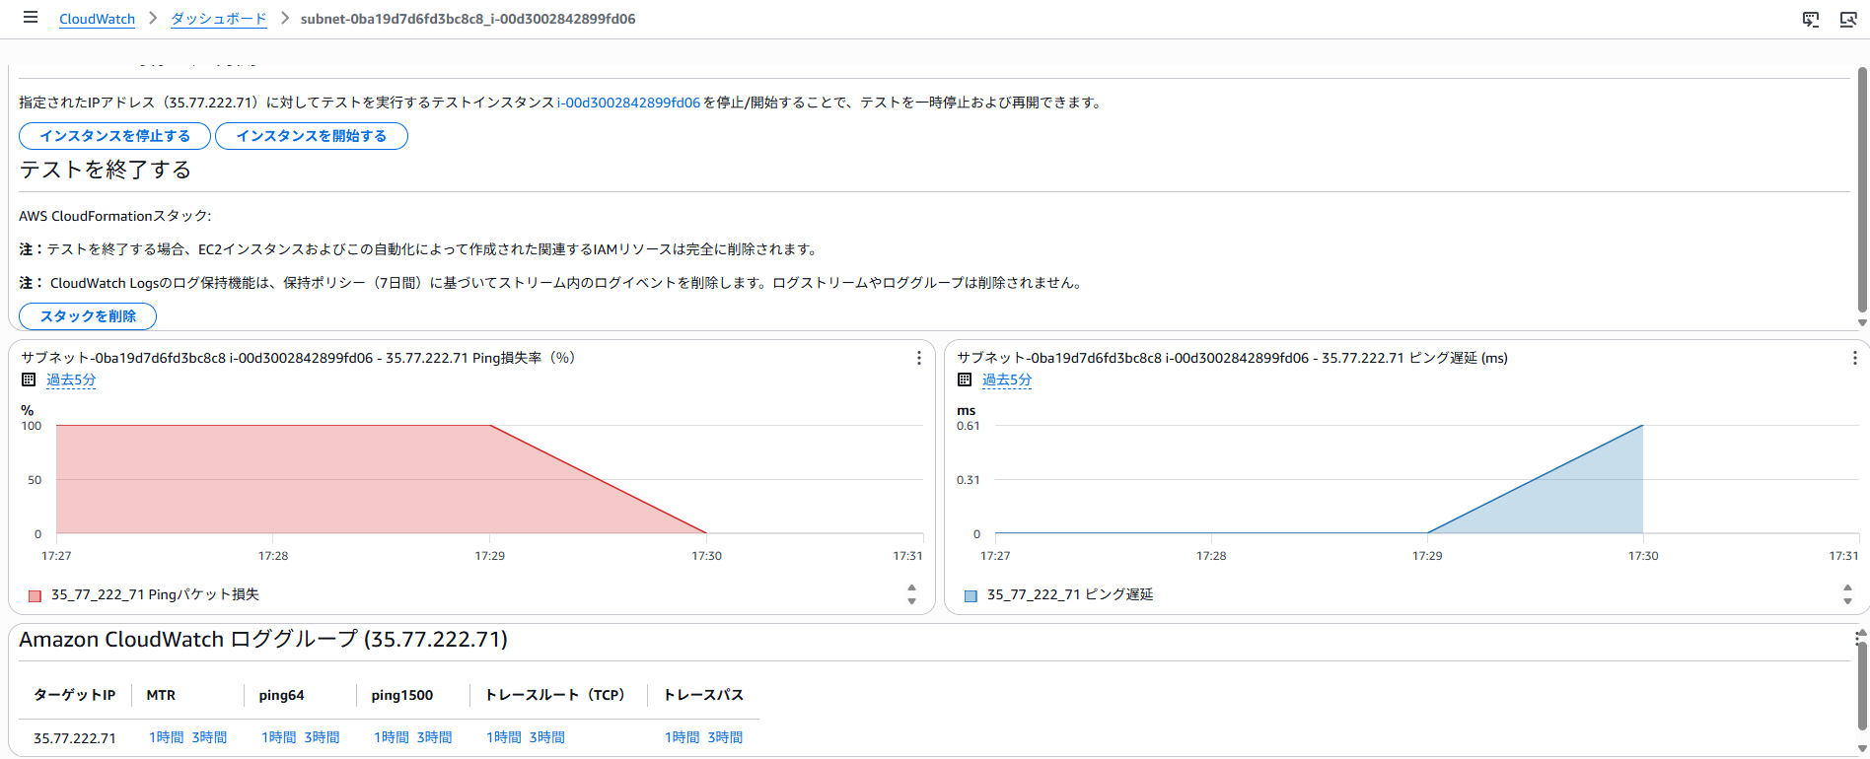
Task: Click calendar icon in Ping loss widget
Action: (x=29, y=379)
